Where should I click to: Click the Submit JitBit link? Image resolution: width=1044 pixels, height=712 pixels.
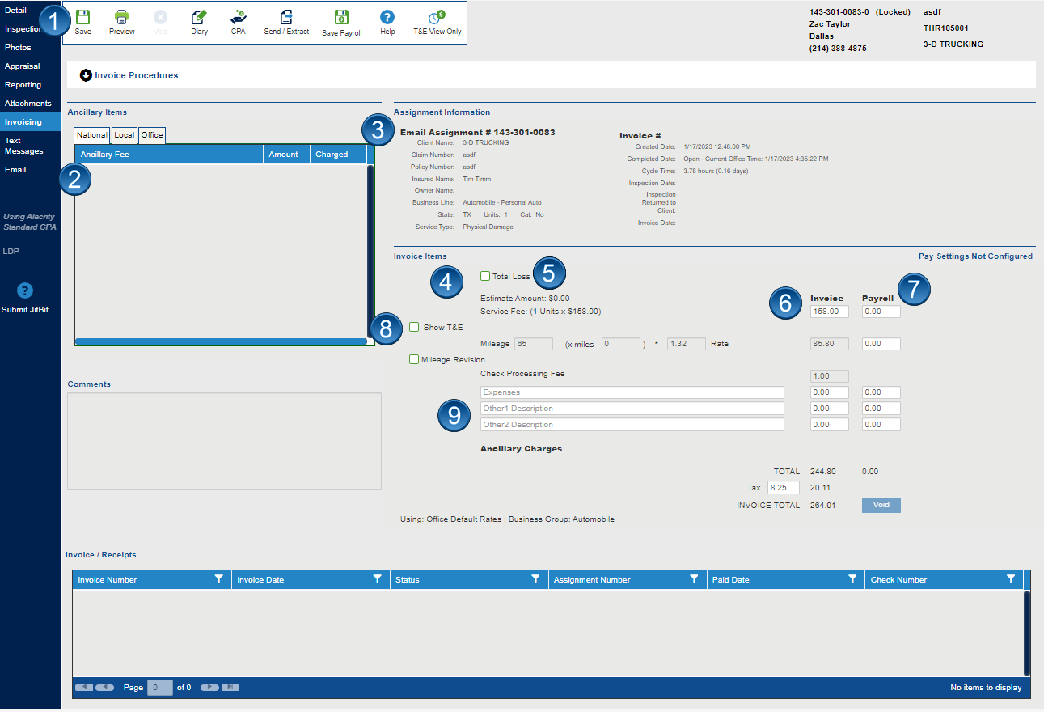(26, 307)
